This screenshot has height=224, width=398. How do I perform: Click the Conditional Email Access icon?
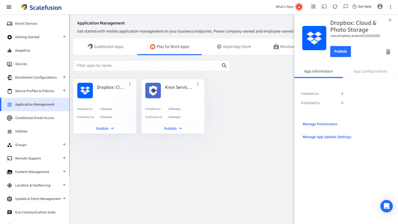click(x=10, y=118)
